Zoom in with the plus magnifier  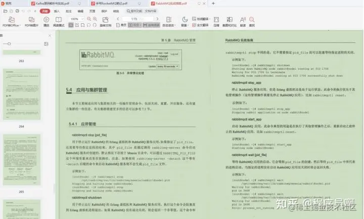[95, 19]
